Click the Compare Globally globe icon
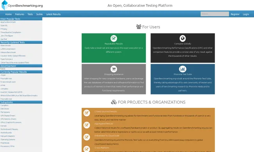The height and width of the screenshot is (152, 254). coord(182,38)
